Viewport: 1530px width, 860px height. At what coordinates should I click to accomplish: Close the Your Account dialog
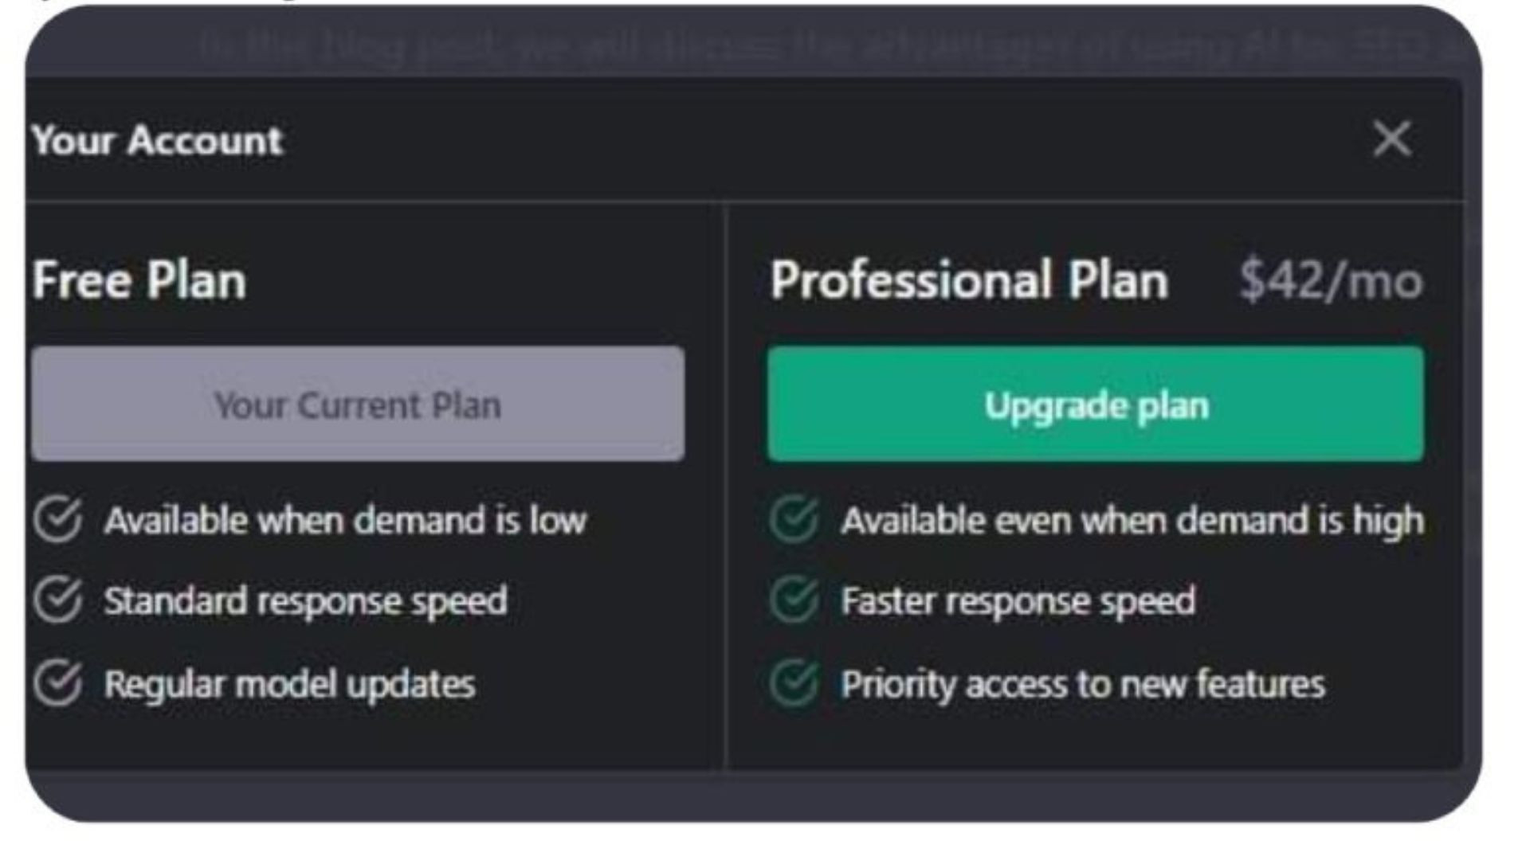tap(1391, 139)
